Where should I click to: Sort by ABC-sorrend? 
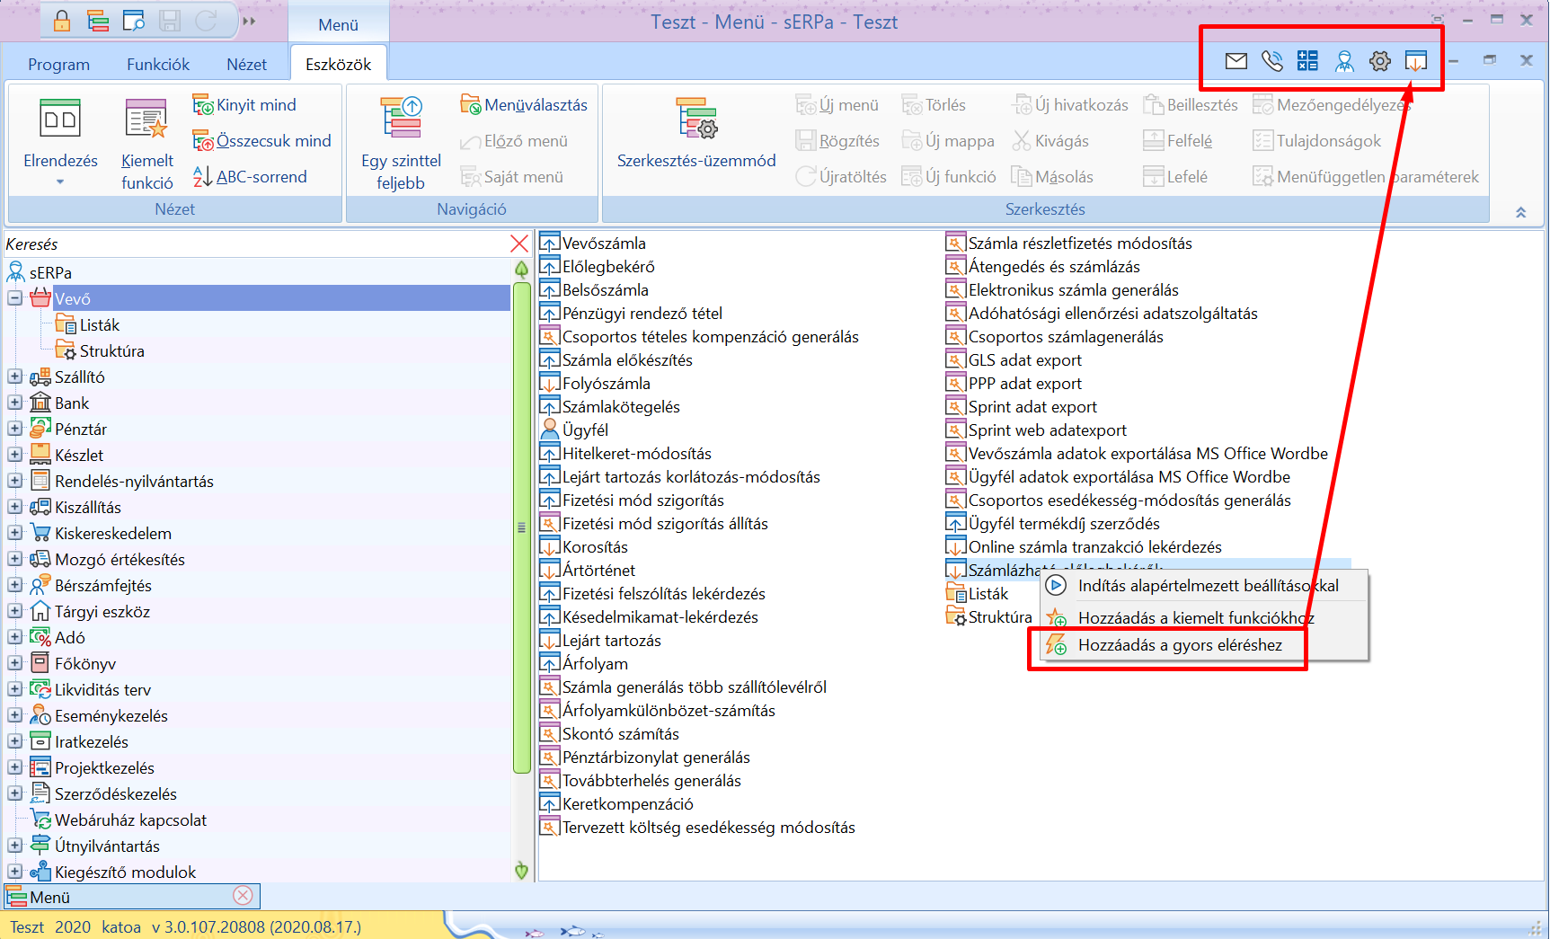coord(250,177)
